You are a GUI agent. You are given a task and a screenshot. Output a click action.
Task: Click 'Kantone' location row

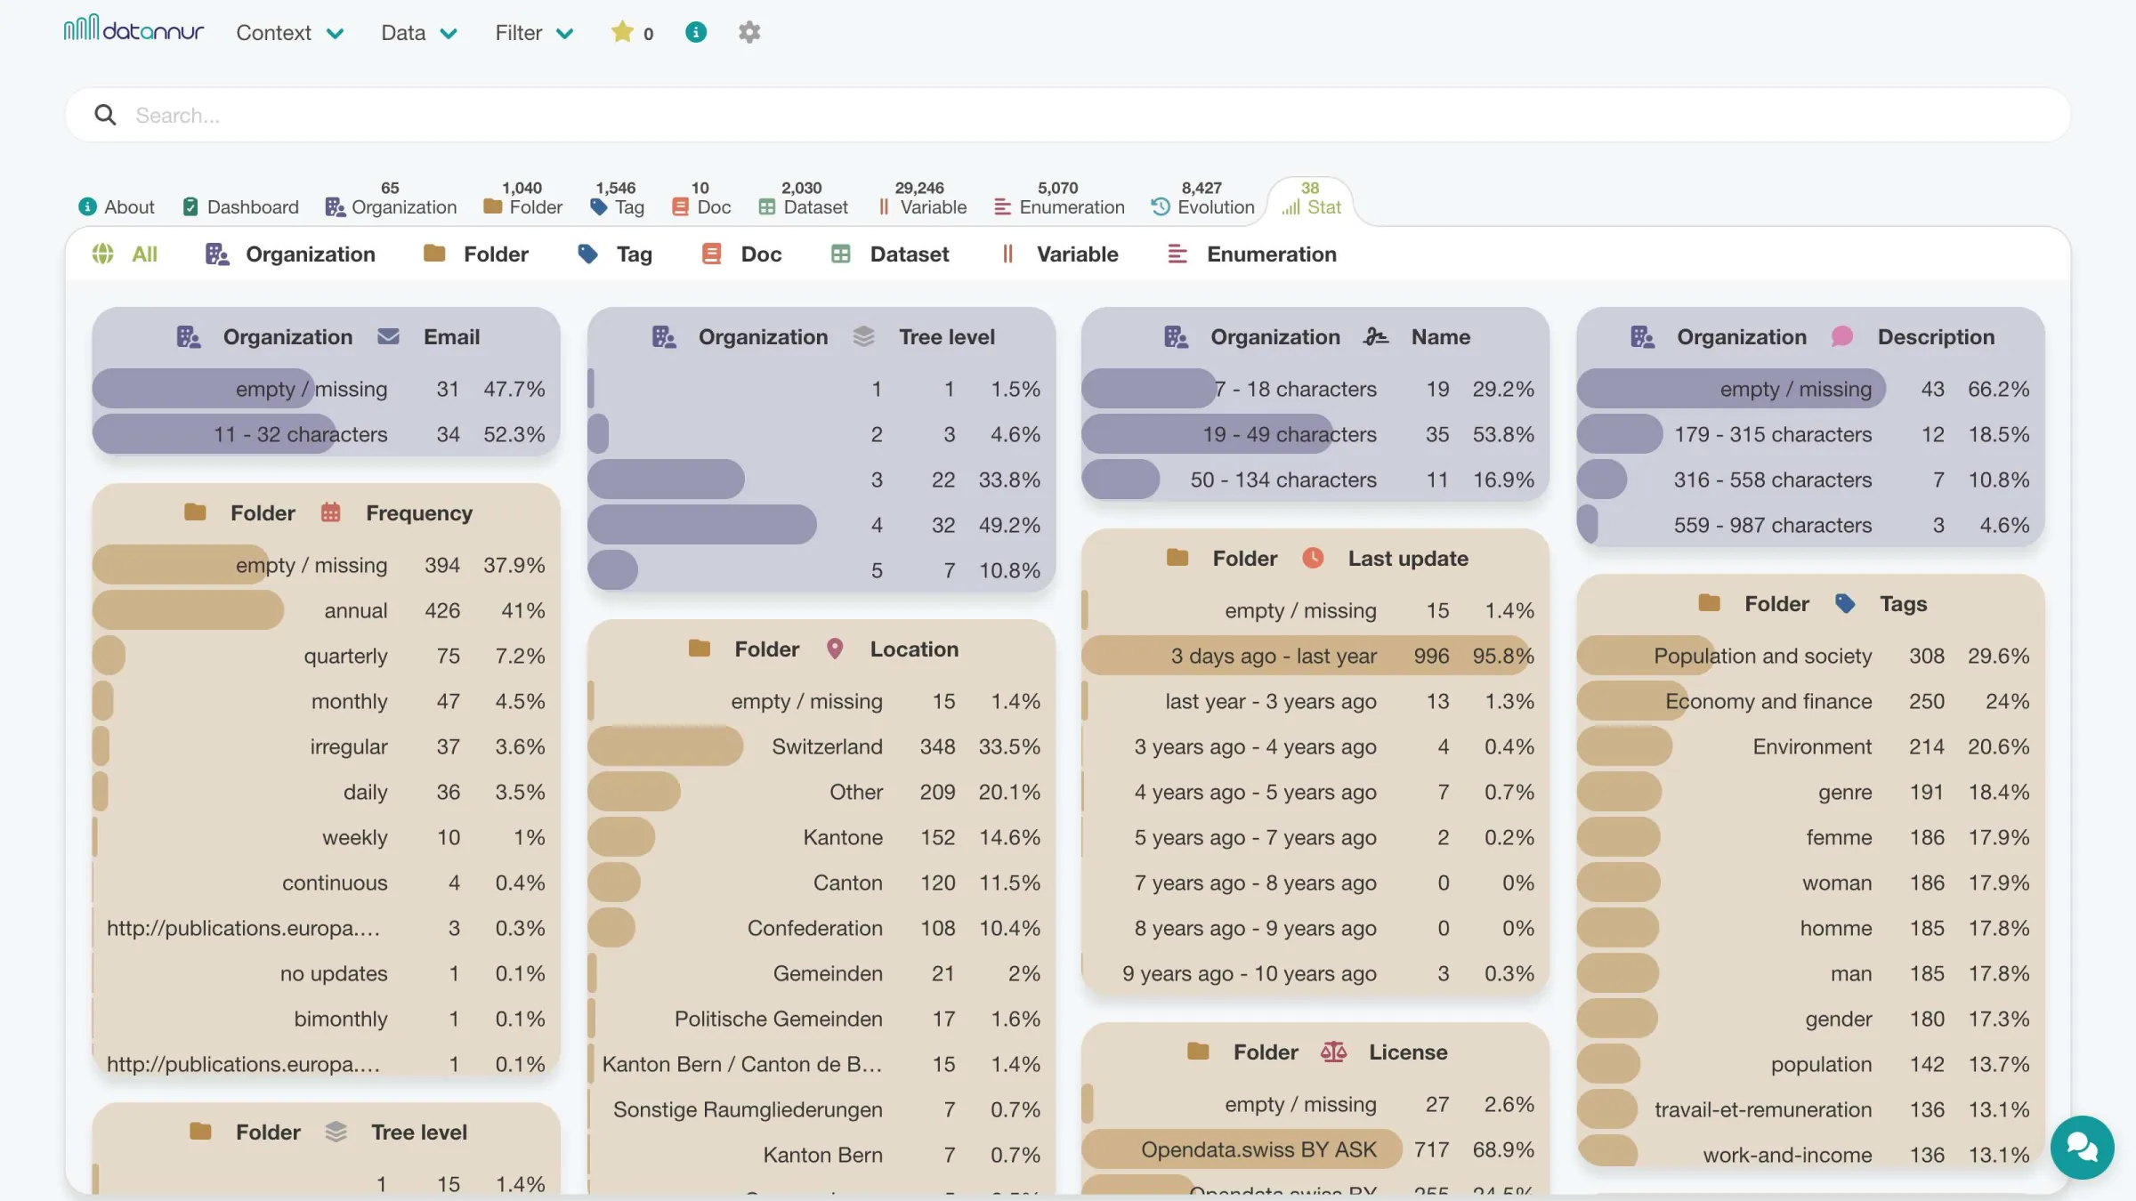click(x=821, y=838)
